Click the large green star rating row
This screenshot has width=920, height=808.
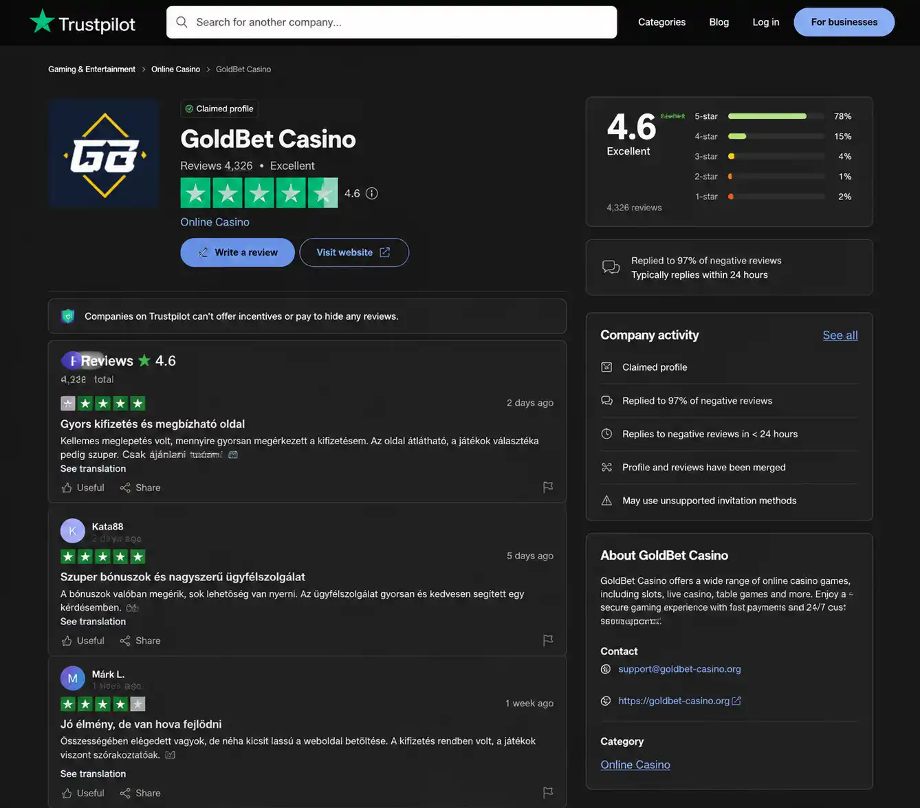coord(259,193)
